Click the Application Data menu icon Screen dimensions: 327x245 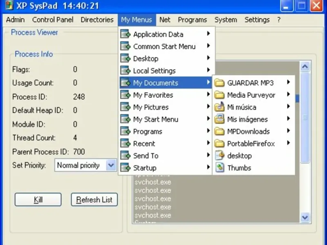pos(125,34)
